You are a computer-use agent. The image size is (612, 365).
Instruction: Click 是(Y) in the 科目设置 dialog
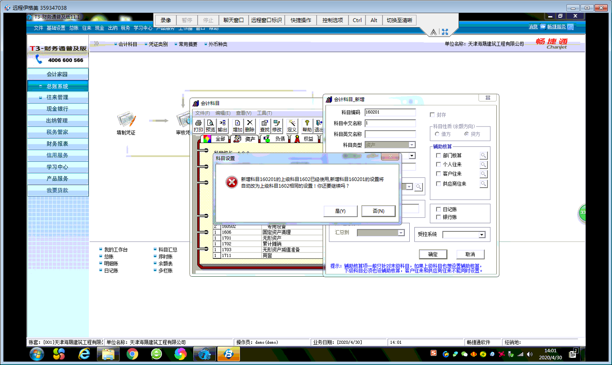[x=340, y=211]
